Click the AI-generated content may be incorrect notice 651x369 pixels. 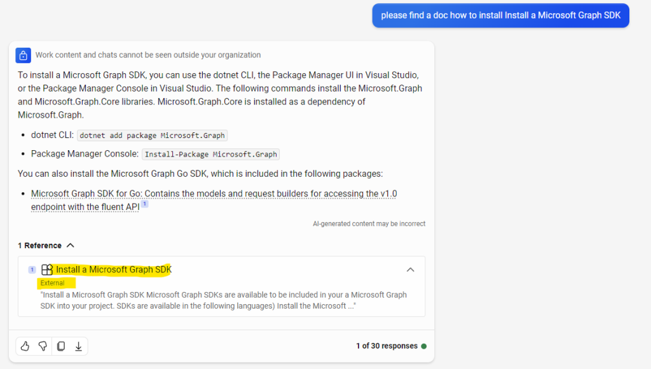(x=369, y=223)
